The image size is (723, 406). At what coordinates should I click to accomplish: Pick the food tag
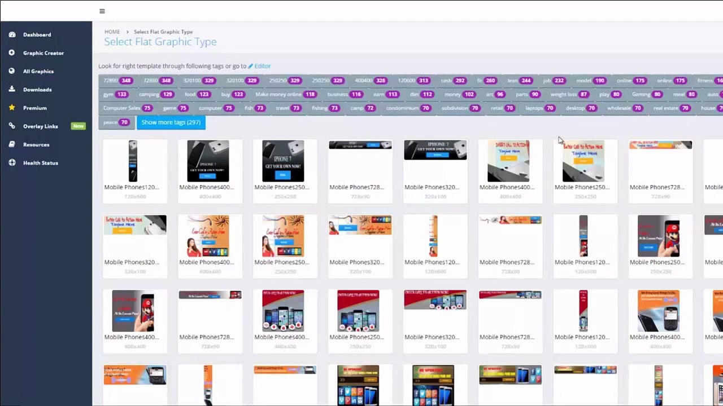point(197,94)
